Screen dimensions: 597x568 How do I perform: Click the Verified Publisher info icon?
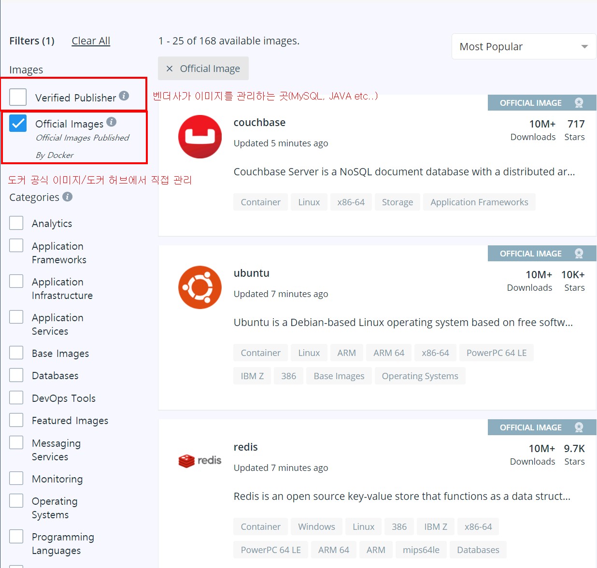coord(124,96)
